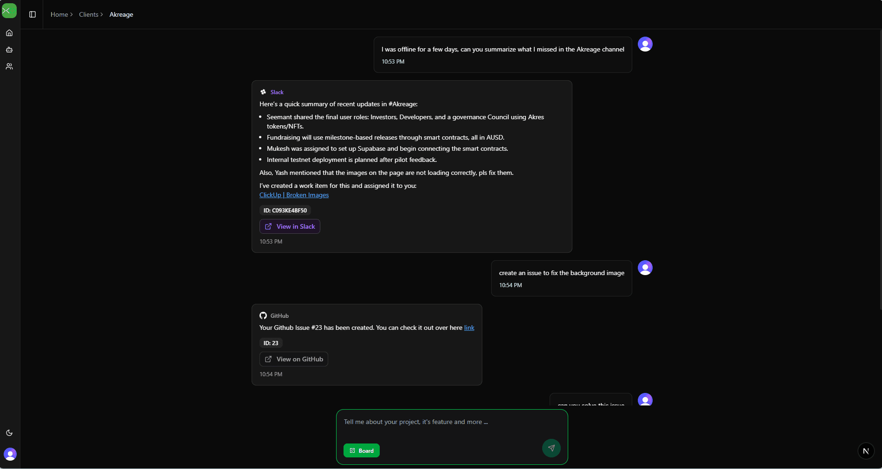Open the users sidebar icon

(9, 66)
